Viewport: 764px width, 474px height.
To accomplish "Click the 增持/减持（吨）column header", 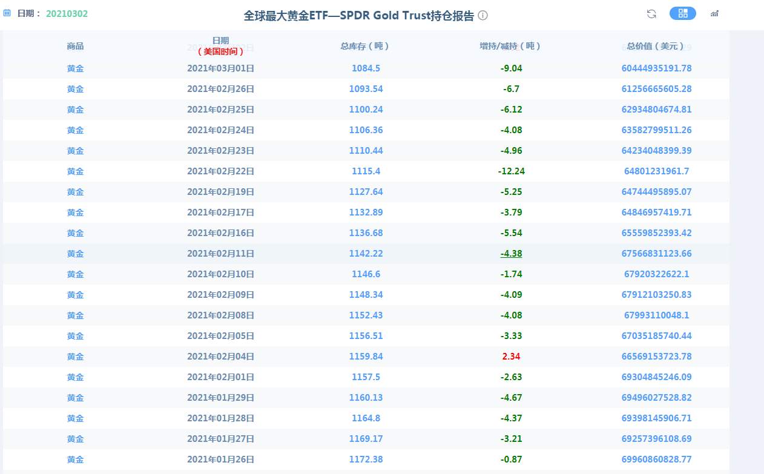I will pyautogui.click(x=511, y=46).
